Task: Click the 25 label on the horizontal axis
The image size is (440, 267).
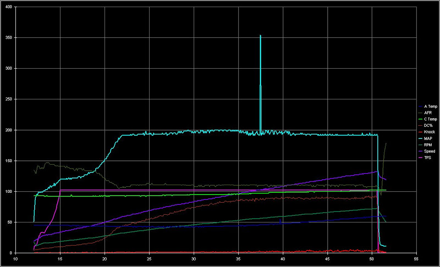Action: [149, 259]
